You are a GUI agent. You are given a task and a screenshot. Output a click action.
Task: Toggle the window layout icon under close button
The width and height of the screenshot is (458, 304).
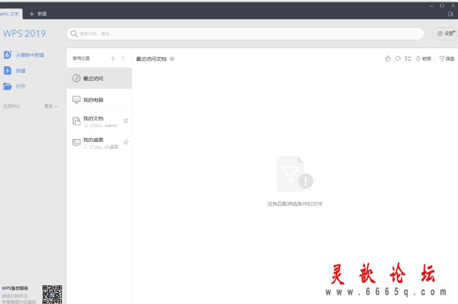(x=451, y=14)
